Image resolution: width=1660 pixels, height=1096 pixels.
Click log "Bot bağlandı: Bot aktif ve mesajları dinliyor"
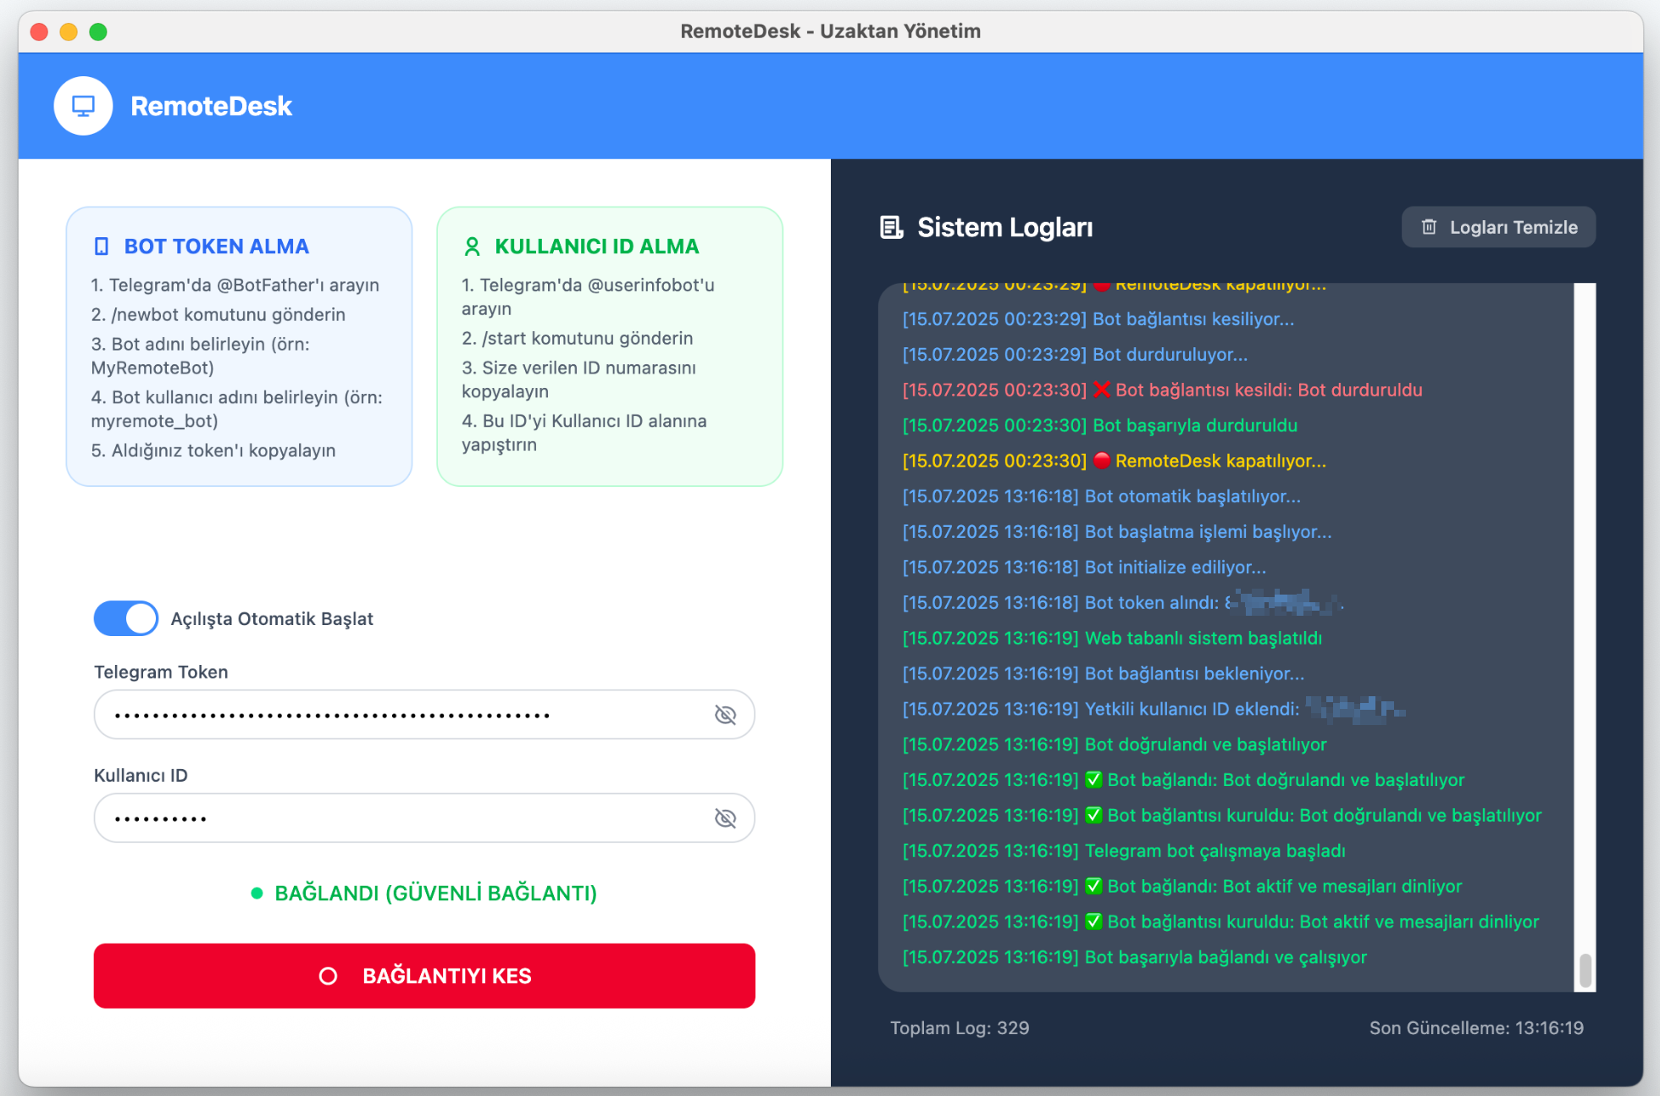(x=1181, y=887)
